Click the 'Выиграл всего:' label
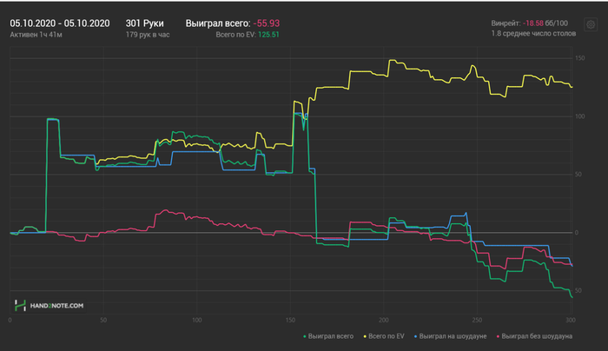Viewport: 608px width, 351px height. pyautogui.click(x=218, y=23)
